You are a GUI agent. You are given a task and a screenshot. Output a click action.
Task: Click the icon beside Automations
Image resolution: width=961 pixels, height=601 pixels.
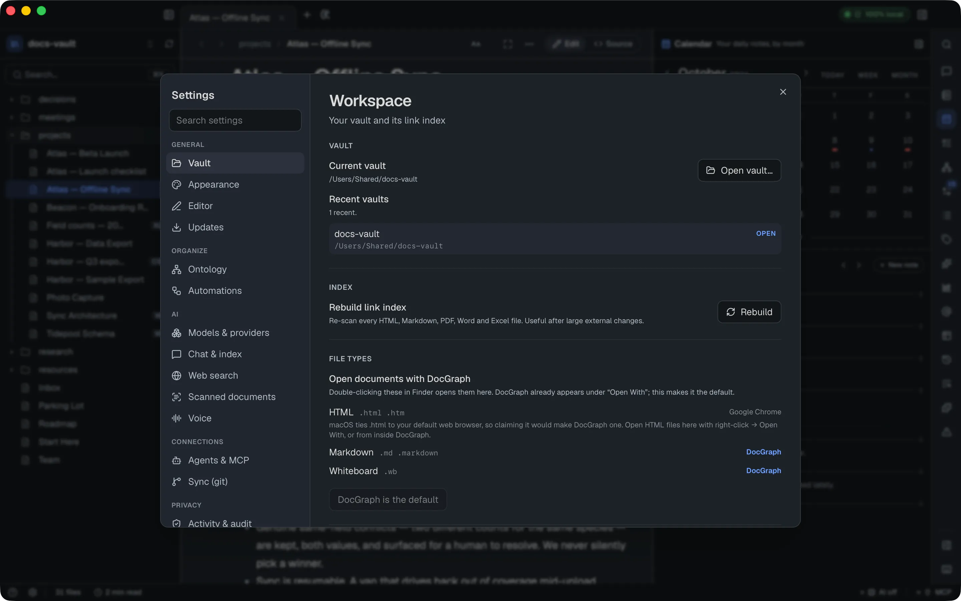pyautogui.click(x=177, y=291)
